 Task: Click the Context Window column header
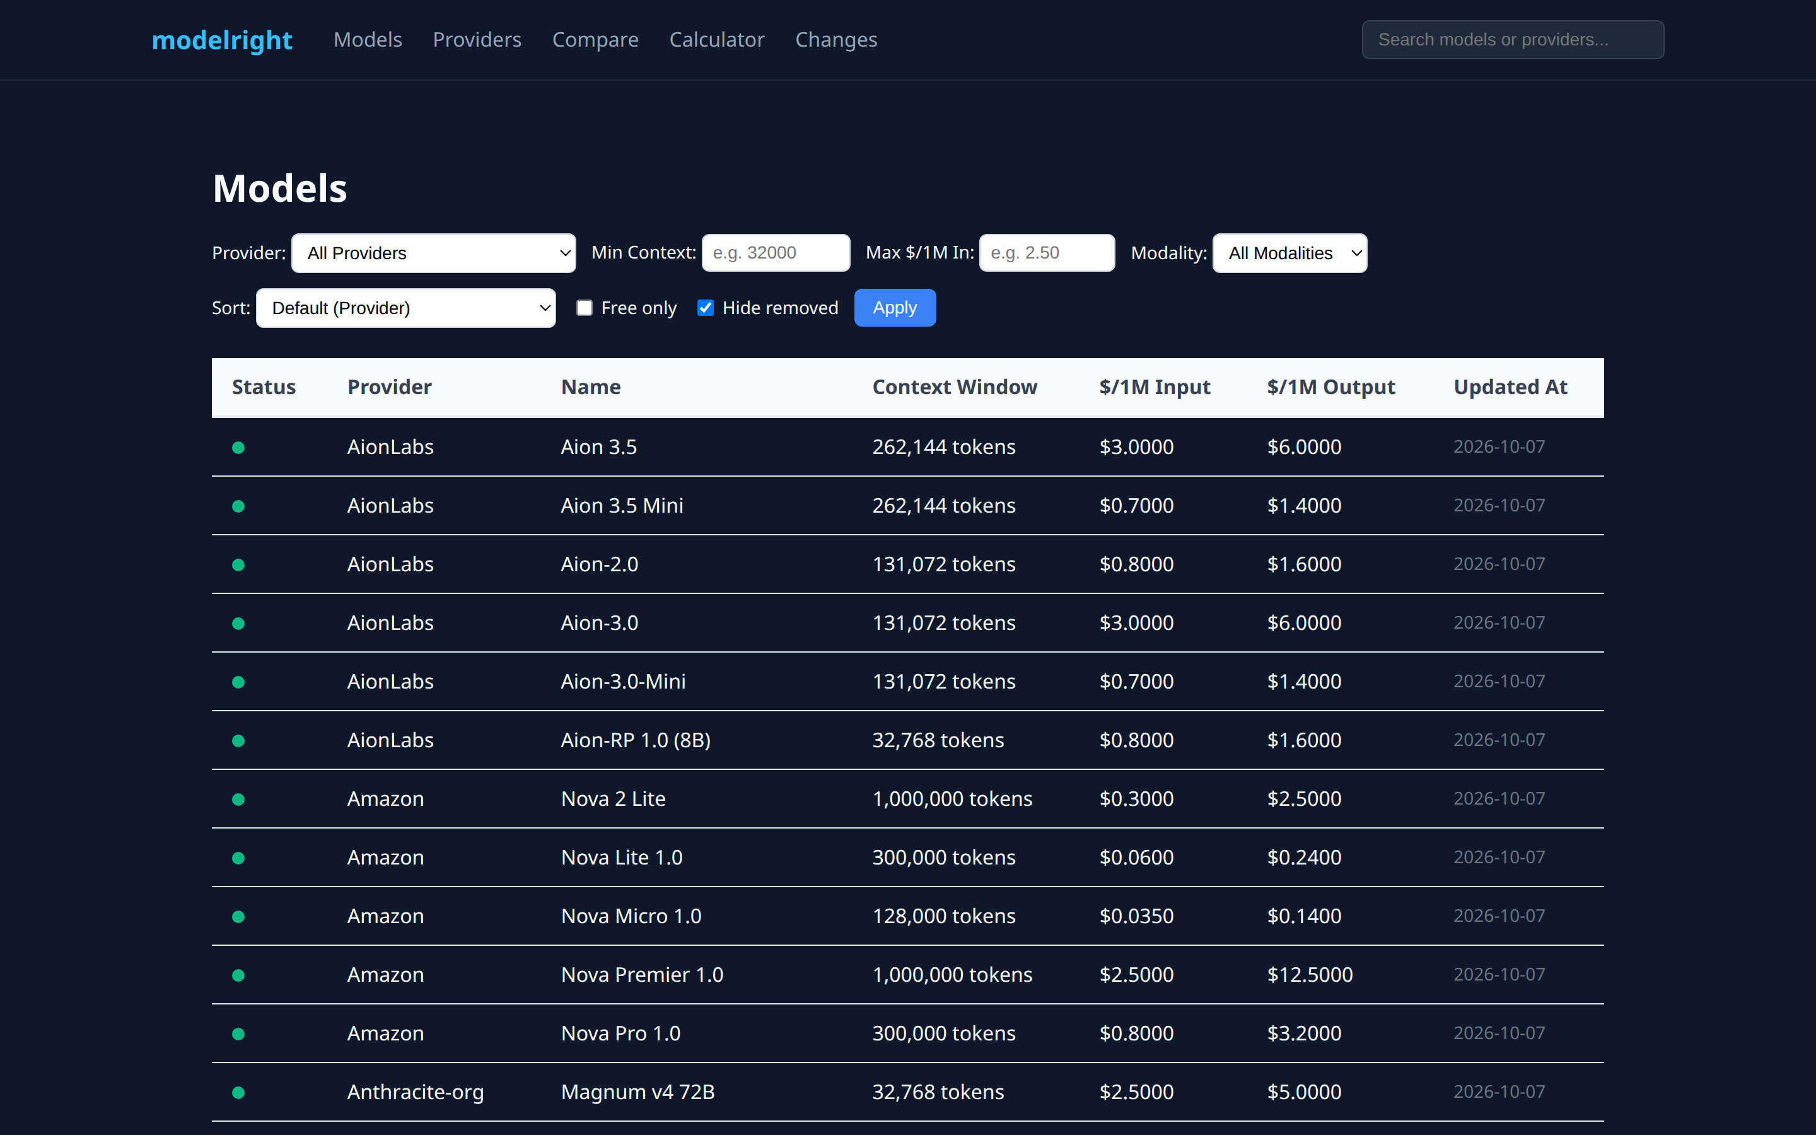pyautogui.click(x=955, y=387)
